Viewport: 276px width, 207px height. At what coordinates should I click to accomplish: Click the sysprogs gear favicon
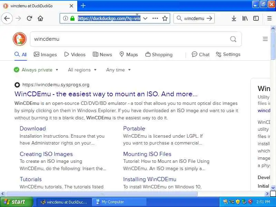pos(17,85)
